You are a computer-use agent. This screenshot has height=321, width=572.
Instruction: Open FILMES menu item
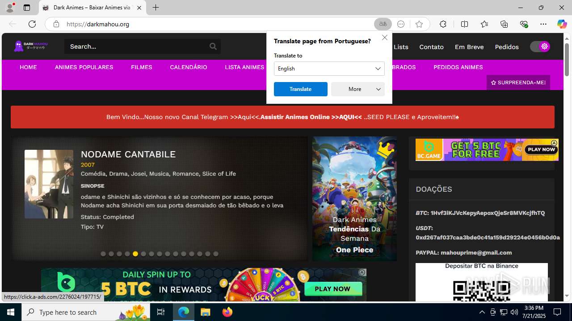coord(142,67)
